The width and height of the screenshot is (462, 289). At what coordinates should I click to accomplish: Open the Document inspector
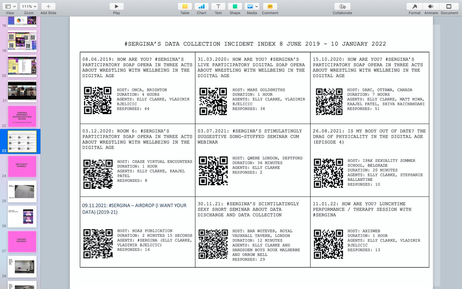point(449,7)
